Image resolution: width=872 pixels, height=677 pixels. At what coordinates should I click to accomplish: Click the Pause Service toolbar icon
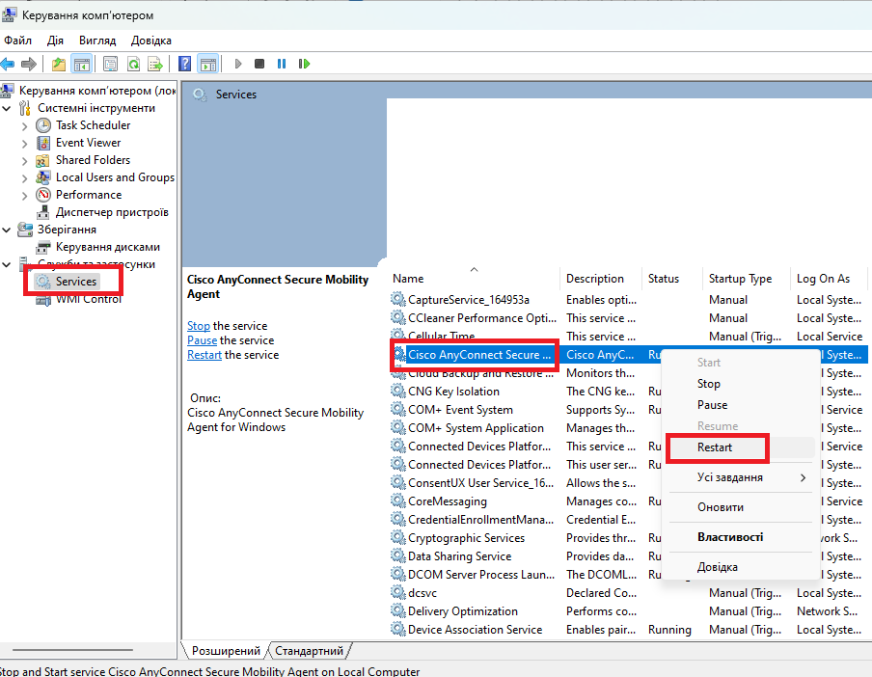[x=282, y=64]
